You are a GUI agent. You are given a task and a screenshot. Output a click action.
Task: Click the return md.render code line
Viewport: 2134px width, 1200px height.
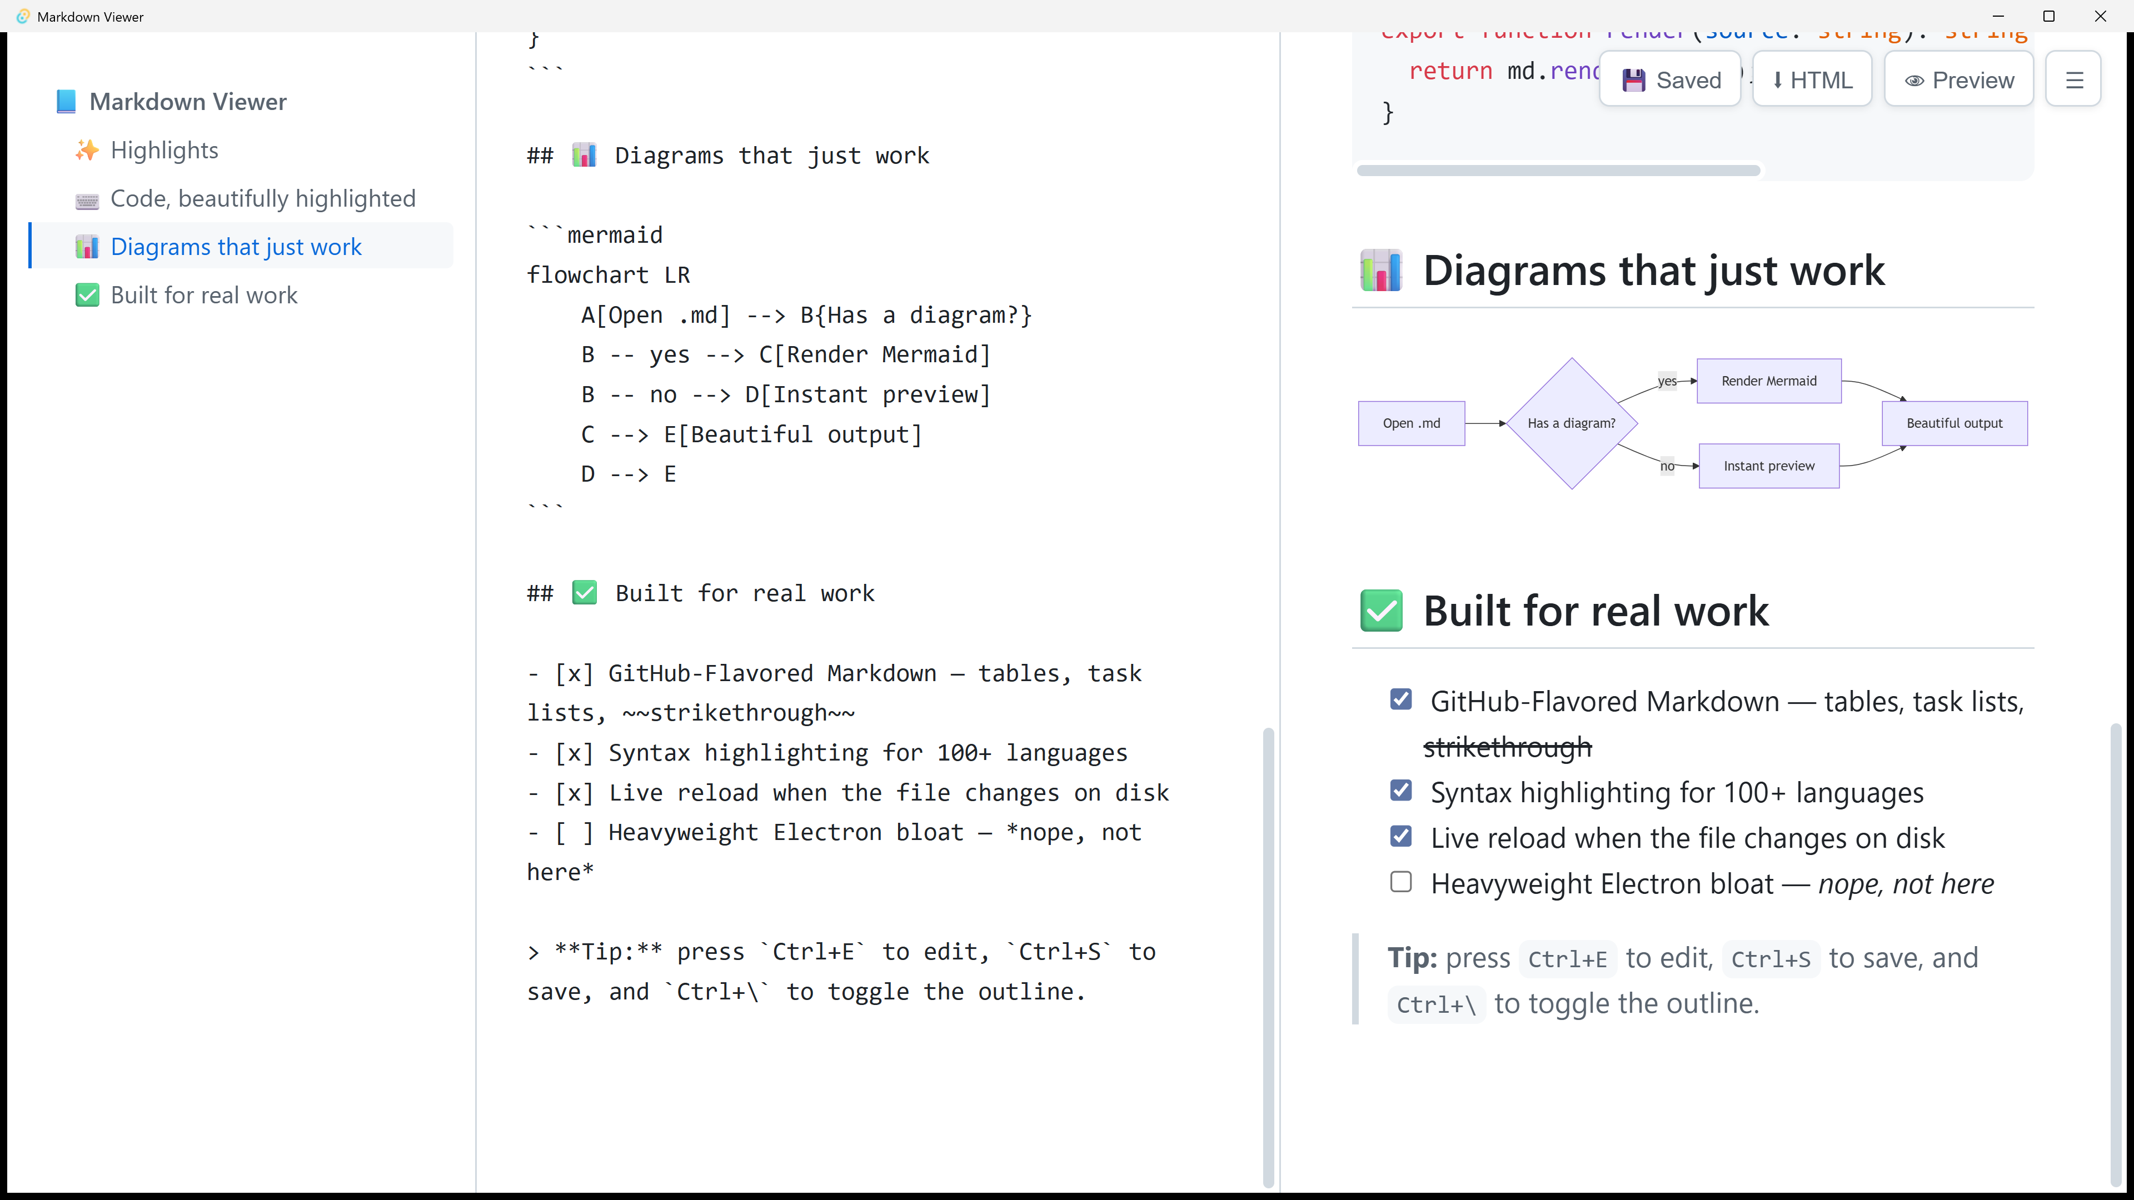tap(1504, 71)
